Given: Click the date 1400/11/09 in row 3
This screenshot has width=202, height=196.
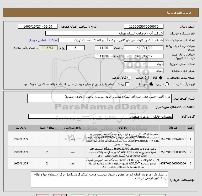Looking at the screenshot, I should click(21, 163).
